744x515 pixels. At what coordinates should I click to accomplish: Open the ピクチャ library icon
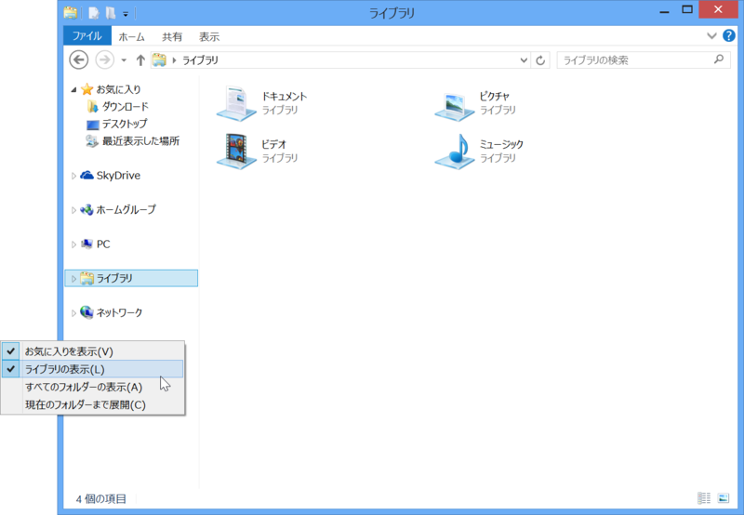(454, 105)
